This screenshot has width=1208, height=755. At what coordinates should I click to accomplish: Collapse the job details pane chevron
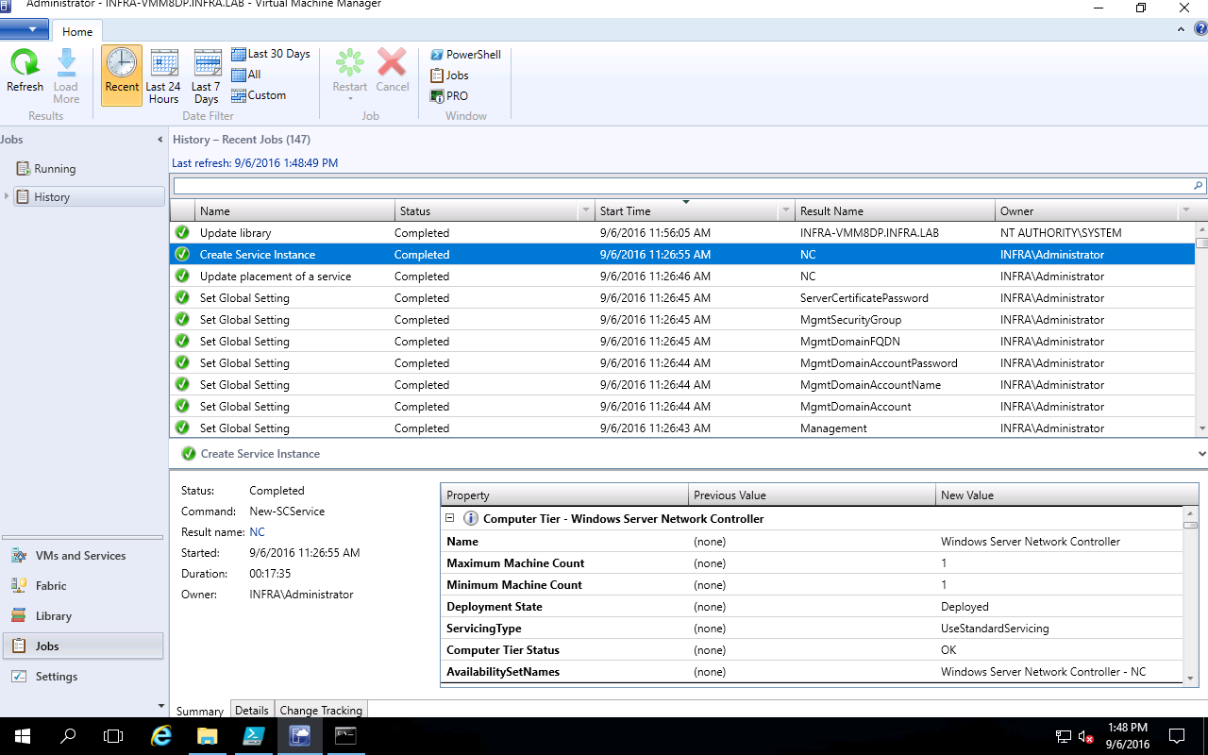[1200, 454]
